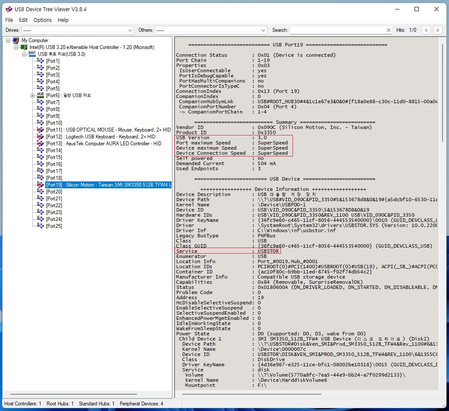Click the USB icon beside Port2
Viewport: 449px width, 411px height.
pos(40,67)
